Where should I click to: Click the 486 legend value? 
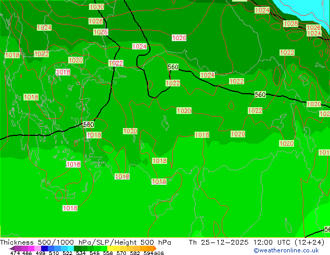click(27, 253)
